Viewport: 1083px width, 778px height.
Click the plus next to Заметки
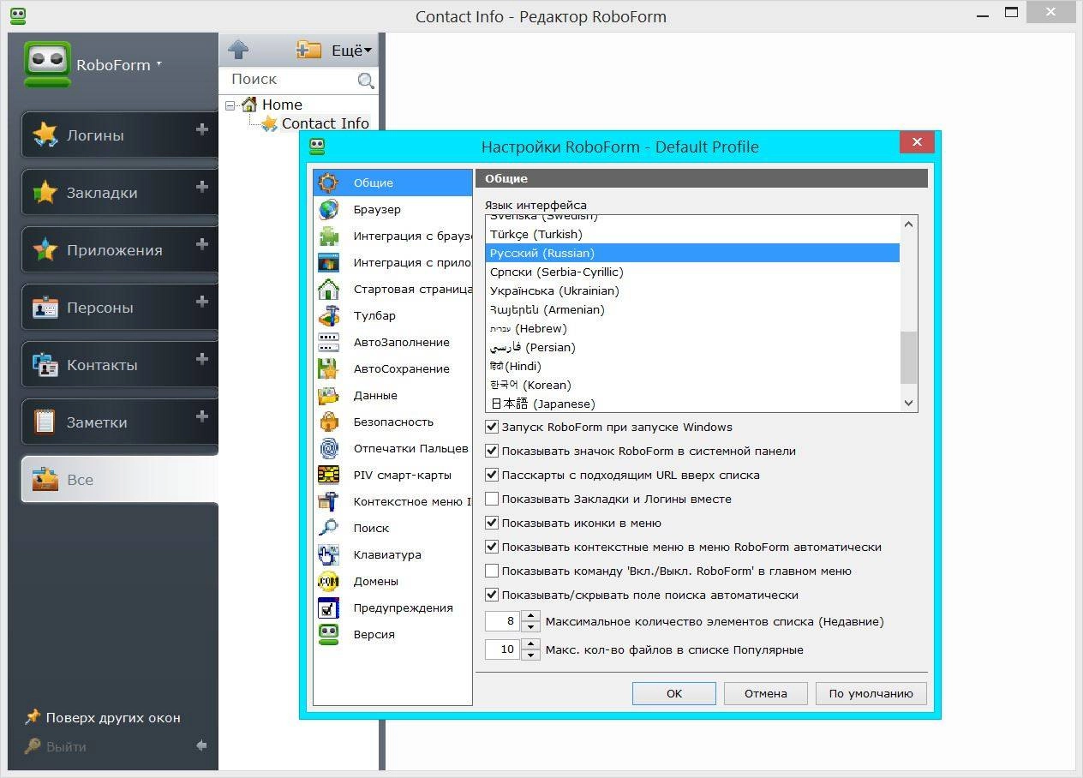click(202, 416)
